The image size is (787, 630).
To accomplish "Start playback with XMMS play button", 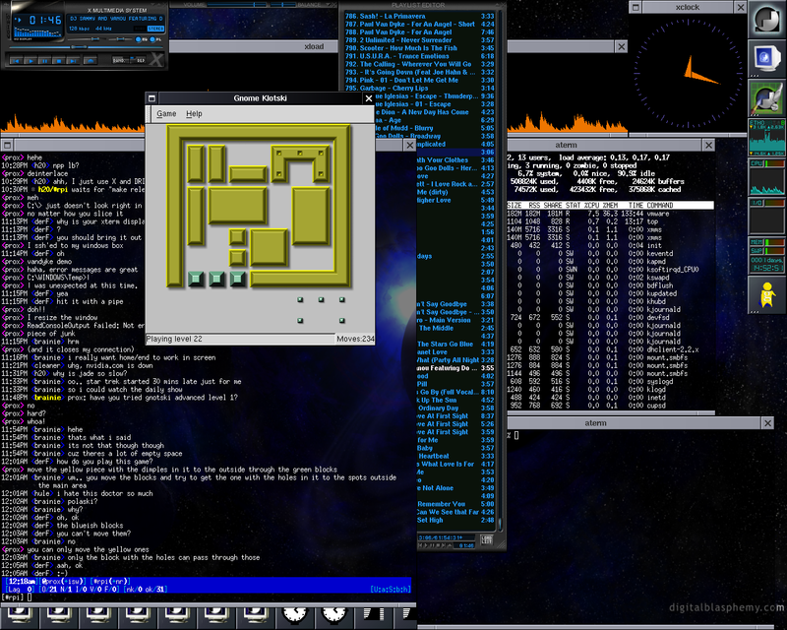I will [x=30, y=60].
